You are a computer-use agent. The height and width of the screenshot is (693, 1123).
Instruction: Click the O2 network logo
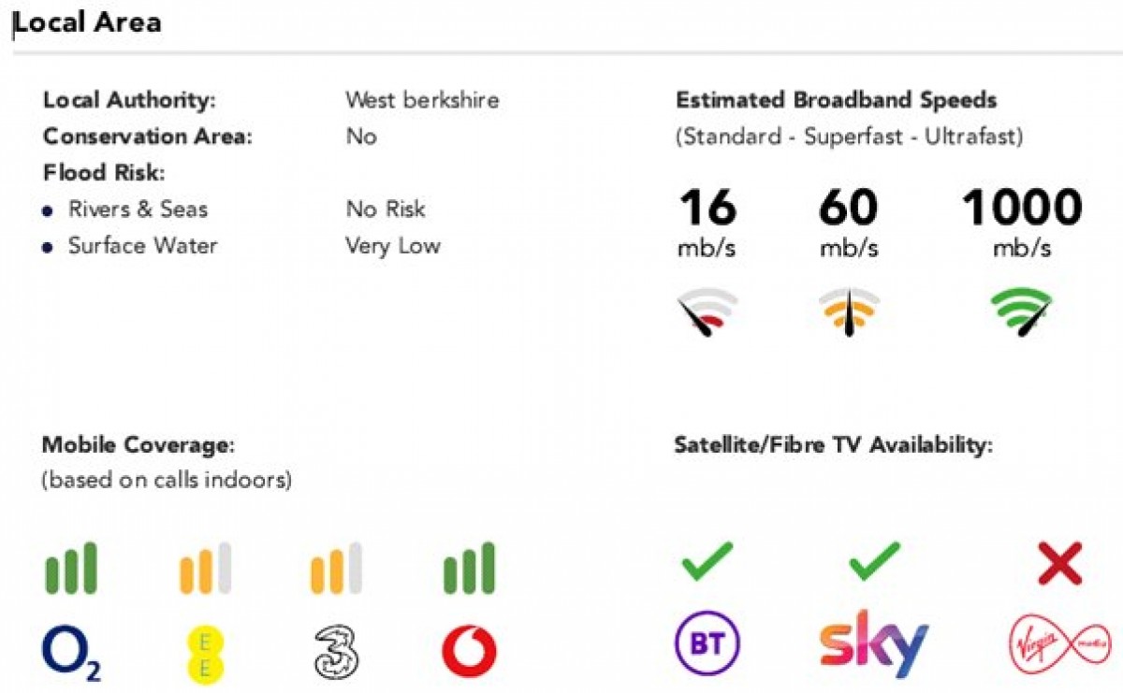click(71, 653)
